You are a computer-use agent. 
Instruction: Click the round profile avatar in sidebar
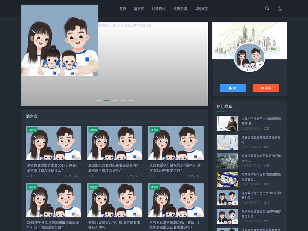[x=249, y=57]
